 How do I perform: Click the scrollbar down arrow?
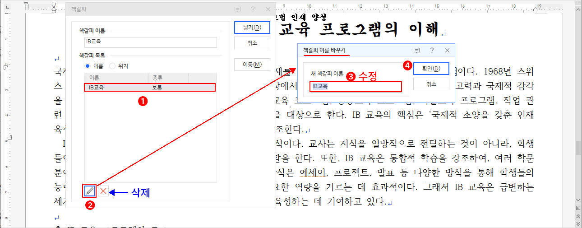click(578, 201)
